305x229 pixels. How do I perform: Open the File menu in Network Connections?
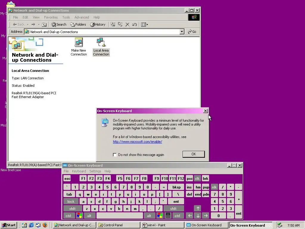(x=15, y=17)
